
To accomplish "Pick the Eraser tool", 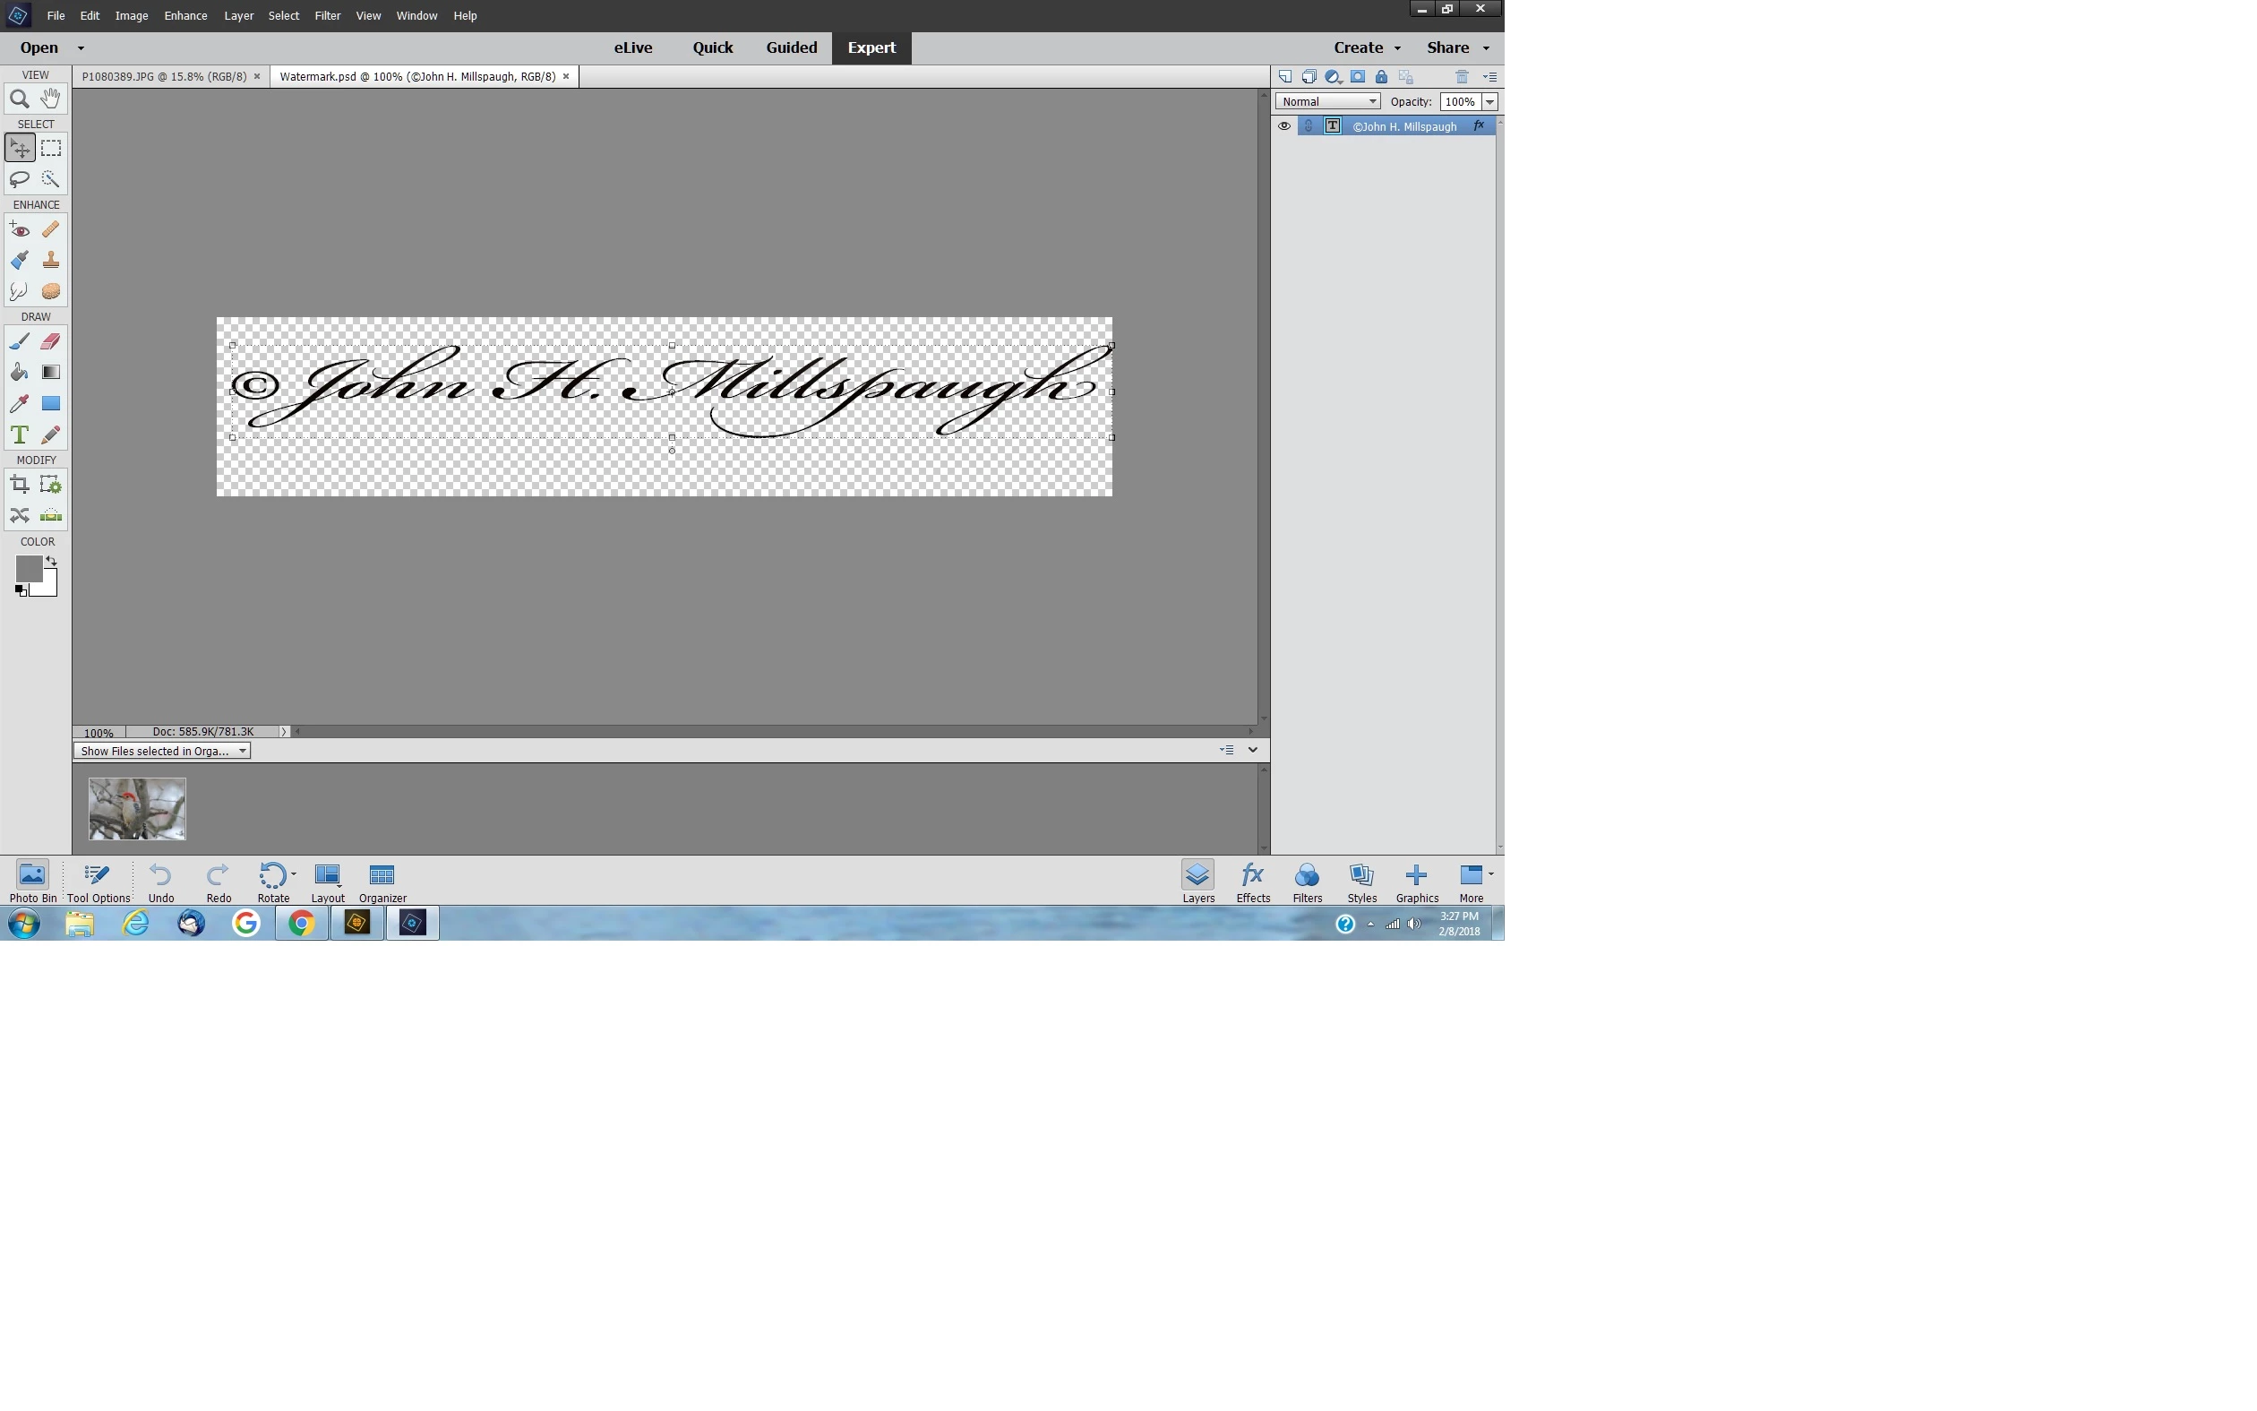I will 50,341.
